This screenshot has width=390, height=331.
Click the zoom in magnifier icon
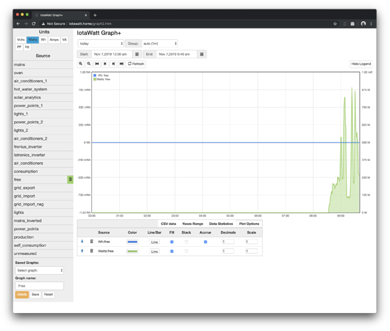(81, 64)
